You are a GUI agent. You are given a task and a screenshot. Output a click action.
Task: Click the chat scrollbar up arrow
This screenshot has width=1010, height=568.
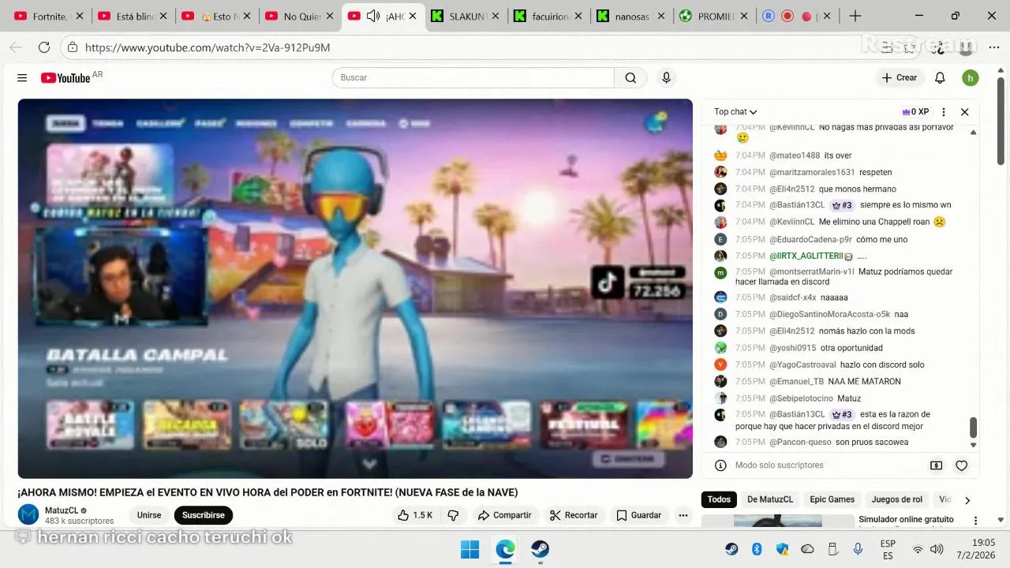973,133
